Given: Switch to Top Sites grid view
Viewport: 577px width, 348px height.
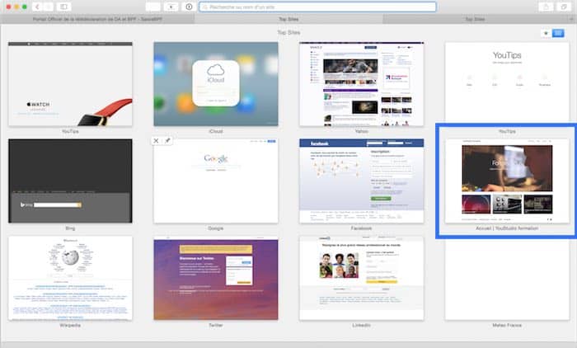Looking at the screenshot, I should tap(558, 33).
